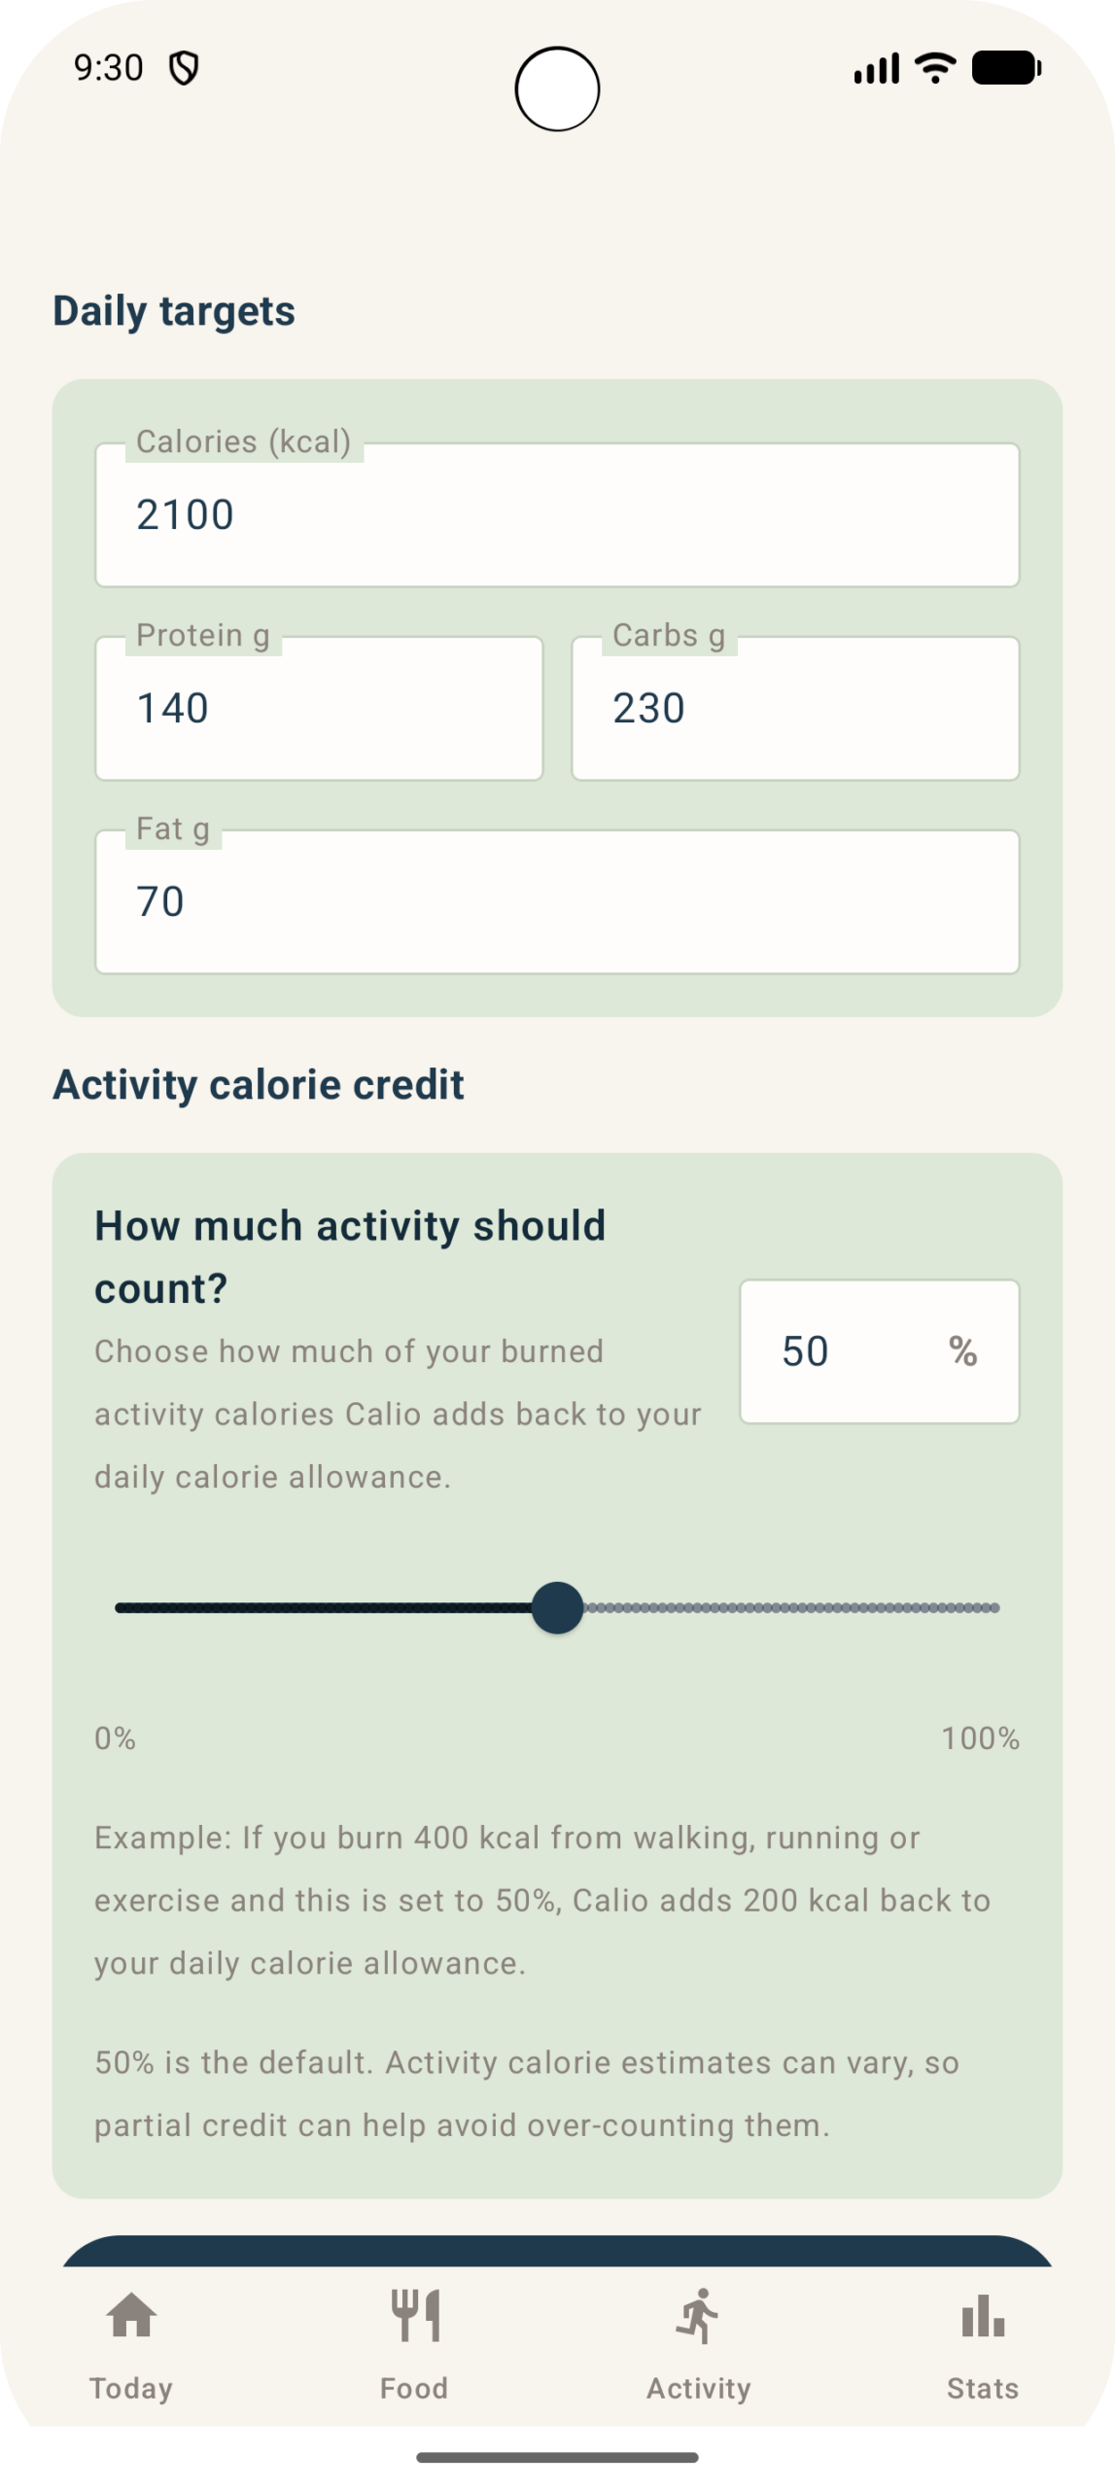Switch to the Stats tab label
Image resolution: width=1115 pixels, height=2489 pixels.
[x=983, y=2388]
